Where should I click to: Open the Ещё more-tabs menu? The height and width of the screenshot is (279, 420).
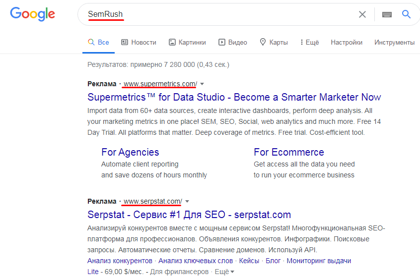pyautogui.click(x=309, y=42)
